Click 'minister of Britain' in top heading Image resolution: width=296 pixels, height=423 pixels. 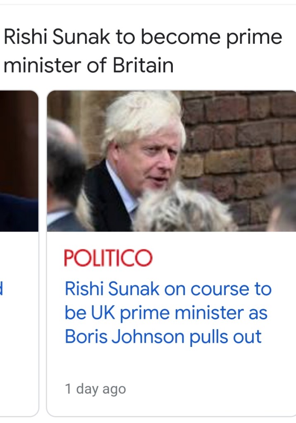tap(88, 66)
